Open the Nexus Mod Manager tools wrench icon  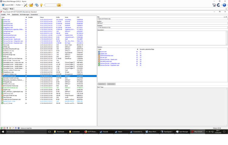coord(26,5)
